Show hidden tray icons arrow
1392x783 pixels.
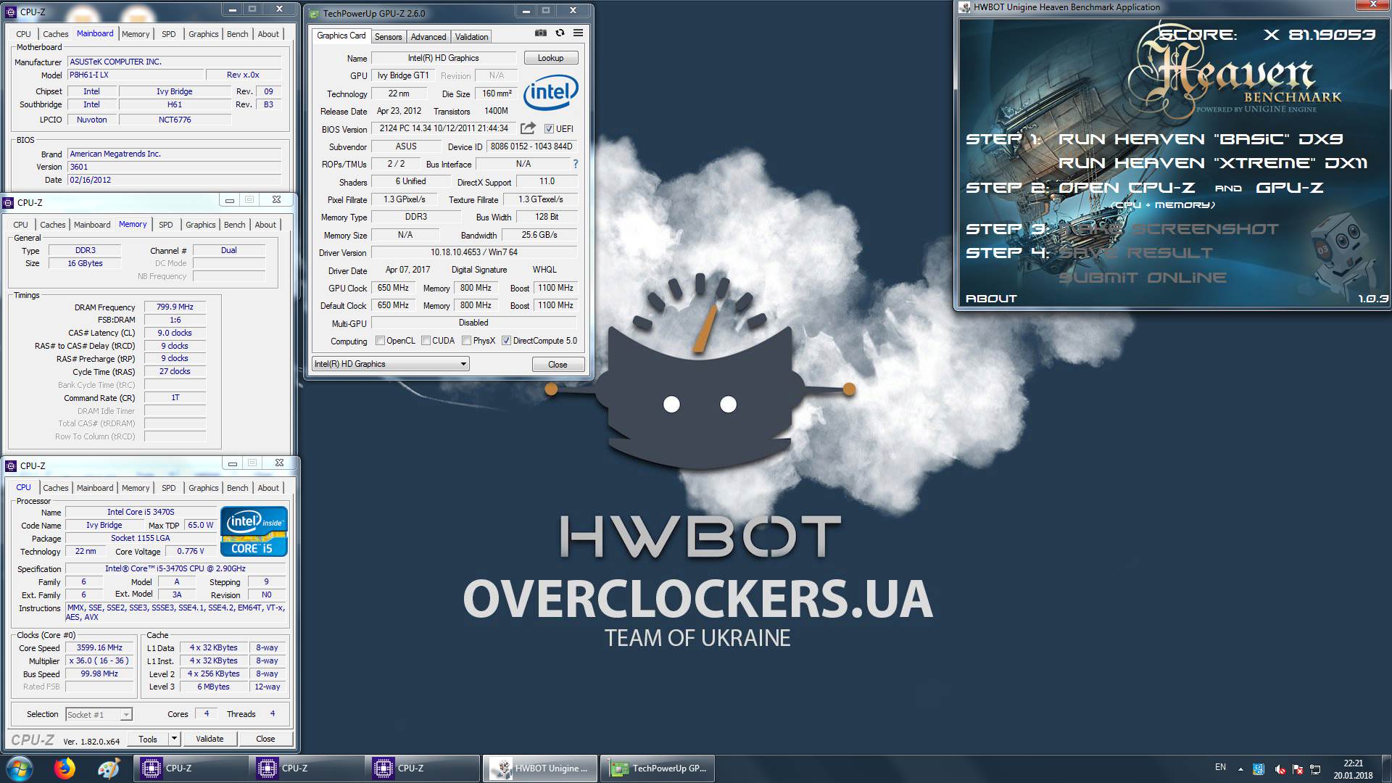click(1240, 769)
